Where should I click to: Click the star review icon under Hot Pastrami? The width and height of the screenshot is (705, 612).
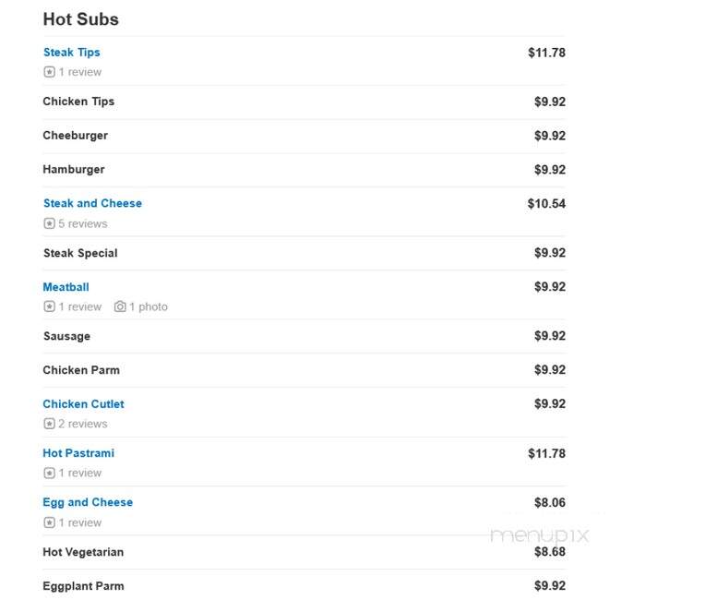pos(49,473)
